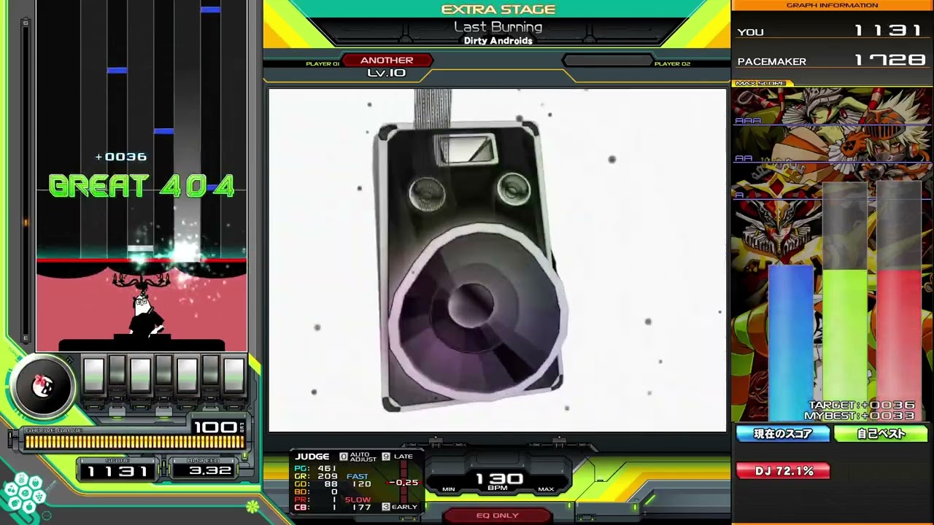934x525 pixels.
Task: Click the lime flower icon below the hi-speed display
Action: [252, 506]
